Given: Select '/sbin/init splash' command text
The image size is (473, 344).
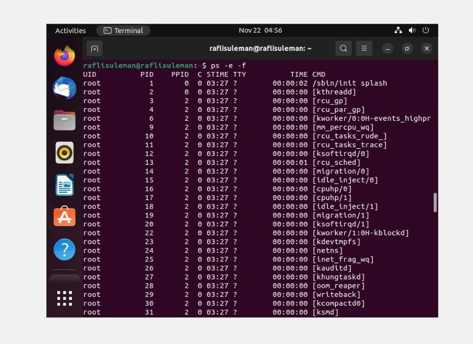Looking at the screenshot, I should (349, 83).
